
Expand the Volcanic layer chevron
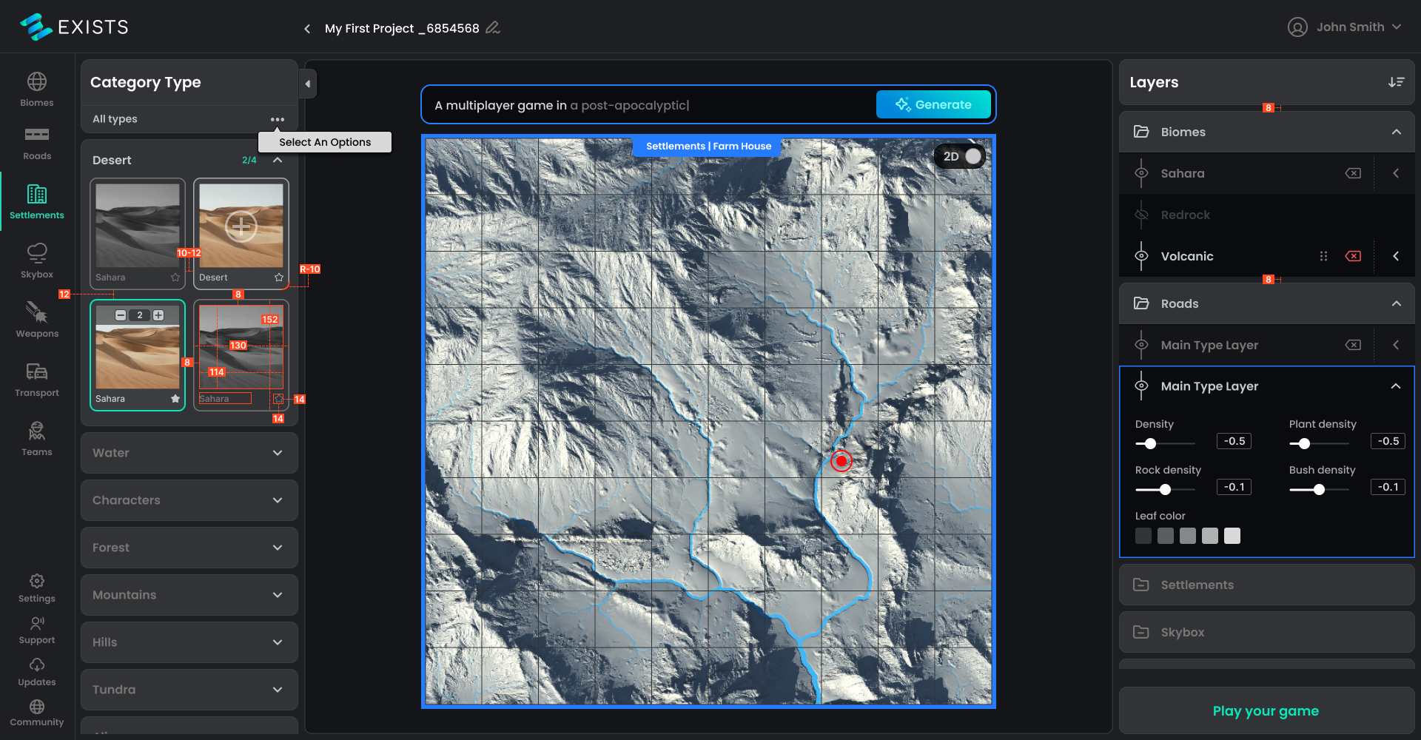point(1396,256)
